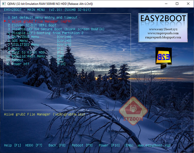The image size is (194, 153).
Task: Click the red arrow selection marker
Action: pyautogui.click(x=5, y=21)
